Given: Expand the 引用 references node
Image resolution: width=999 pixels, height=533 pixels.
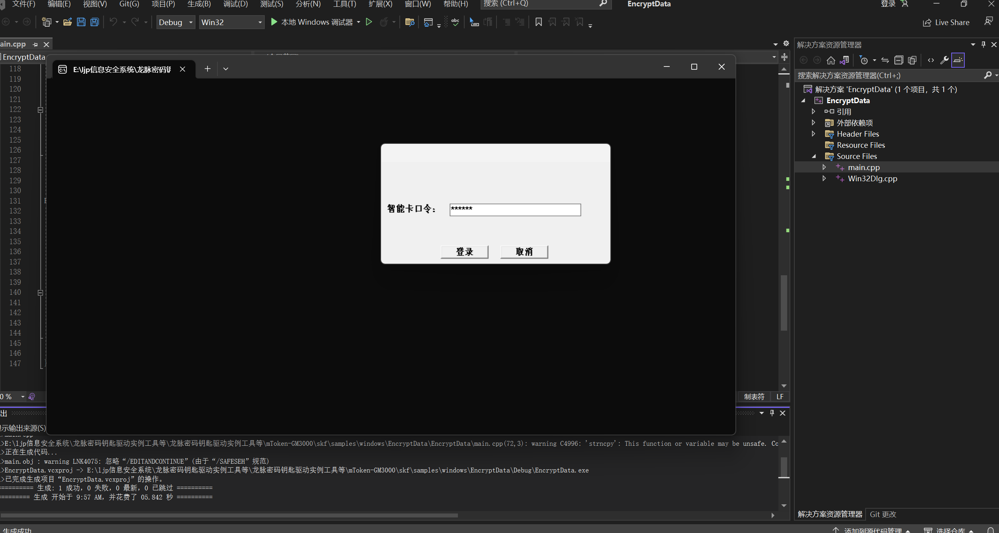Looking at the screenshot, I should (813, 112).
